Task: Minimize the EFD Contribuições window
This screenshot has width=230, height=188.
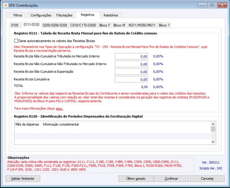Action: pos(202,5)
